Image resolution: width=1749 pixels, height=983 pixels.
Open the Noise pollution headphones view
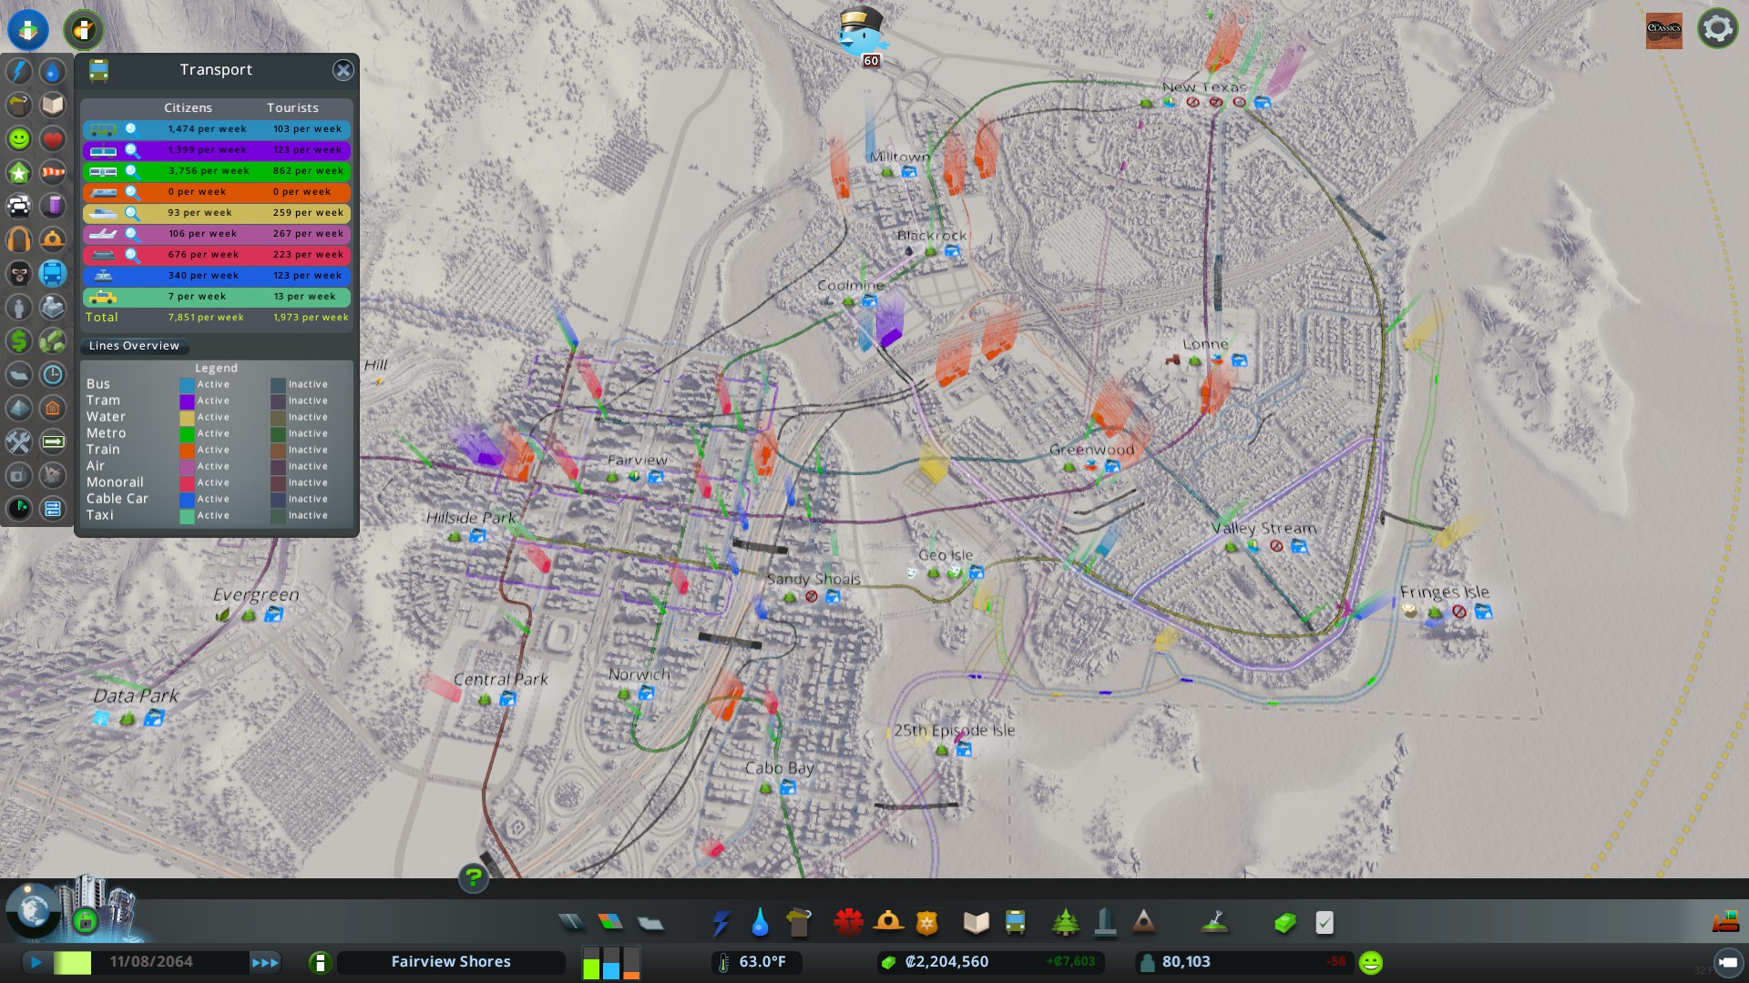coord(19,239)
